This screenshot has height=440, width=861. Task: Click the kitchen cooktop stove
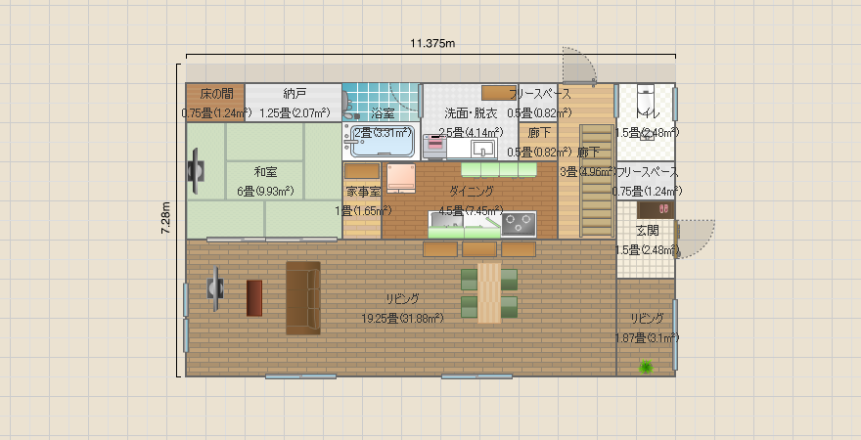point(519,224)
